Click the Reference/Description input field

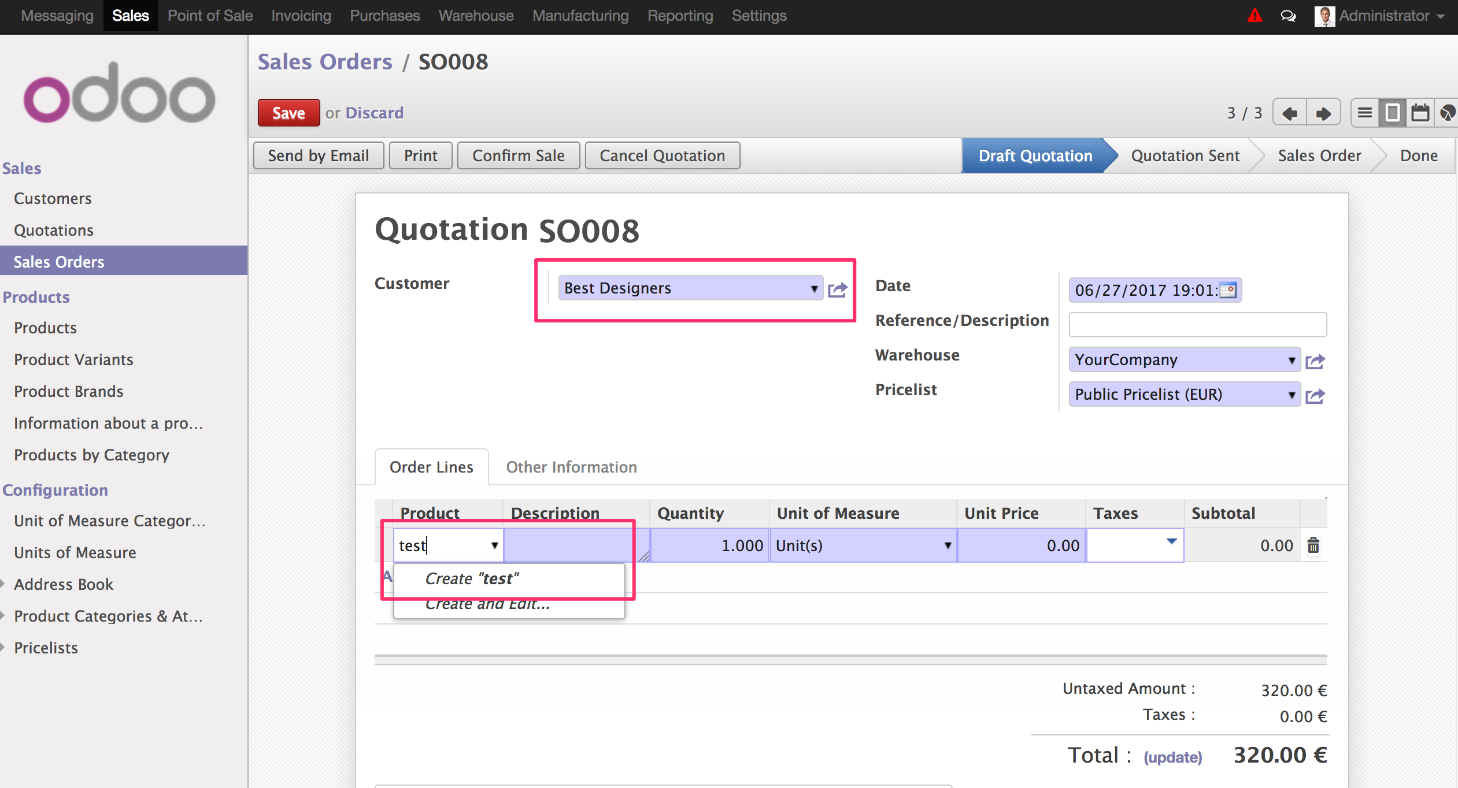point(1197,325)
